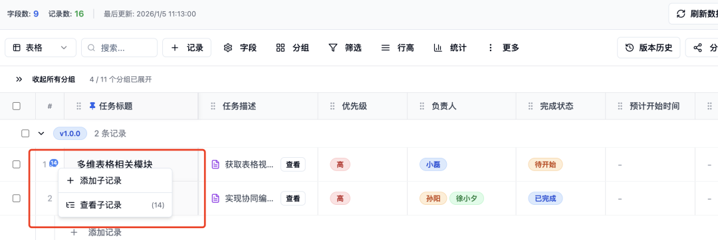Open the 统计 statistics option
The height and width of the screenshot is (240, 718).
[449, 48]
